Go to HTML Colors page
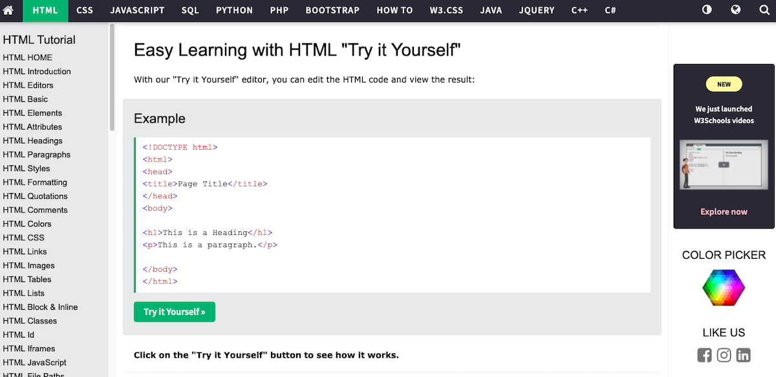 pos(28,223)
